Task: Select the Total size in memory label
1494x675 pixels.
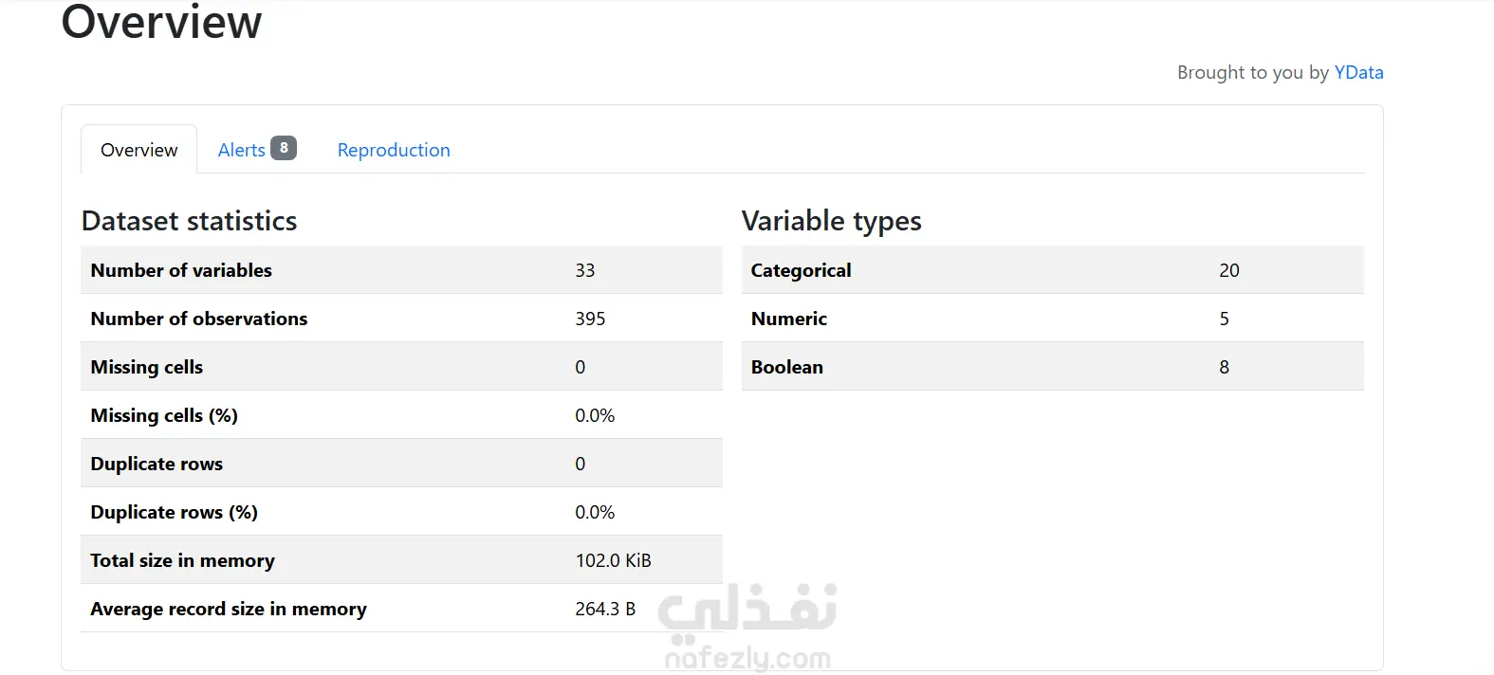Action: click(182, 560)
